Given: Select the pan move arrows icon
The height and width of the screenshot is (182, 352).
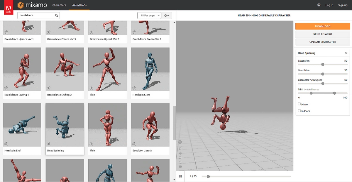Looking at the screenshot, I should (x=180, y=153).
